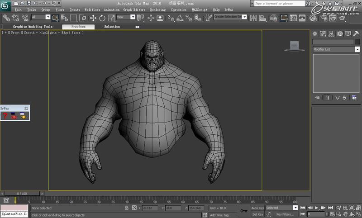The image size is (362, 218).
Task: Select the Rotate tool in main toolbar
Action: point(102,18)
